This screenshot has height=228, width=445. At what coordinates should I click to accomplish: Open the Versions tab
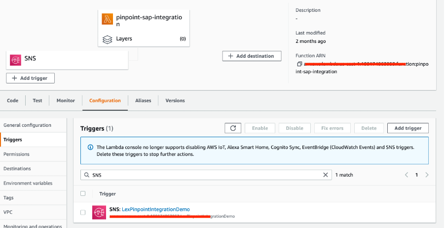point(175,101)
